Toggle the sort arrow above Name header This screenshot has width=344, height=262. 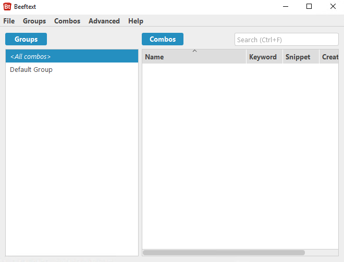pos(194,51)
